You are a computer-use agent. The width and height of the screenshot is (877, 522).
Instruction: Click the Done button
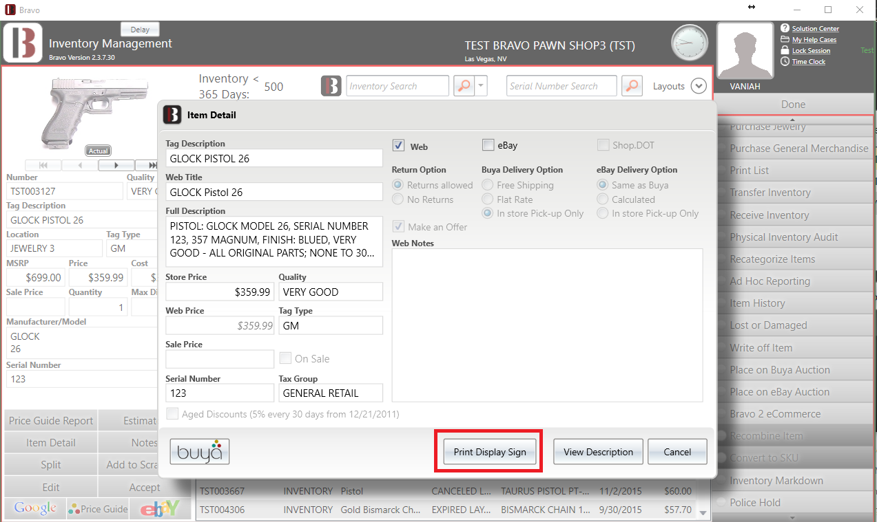[x=793, y=105]
